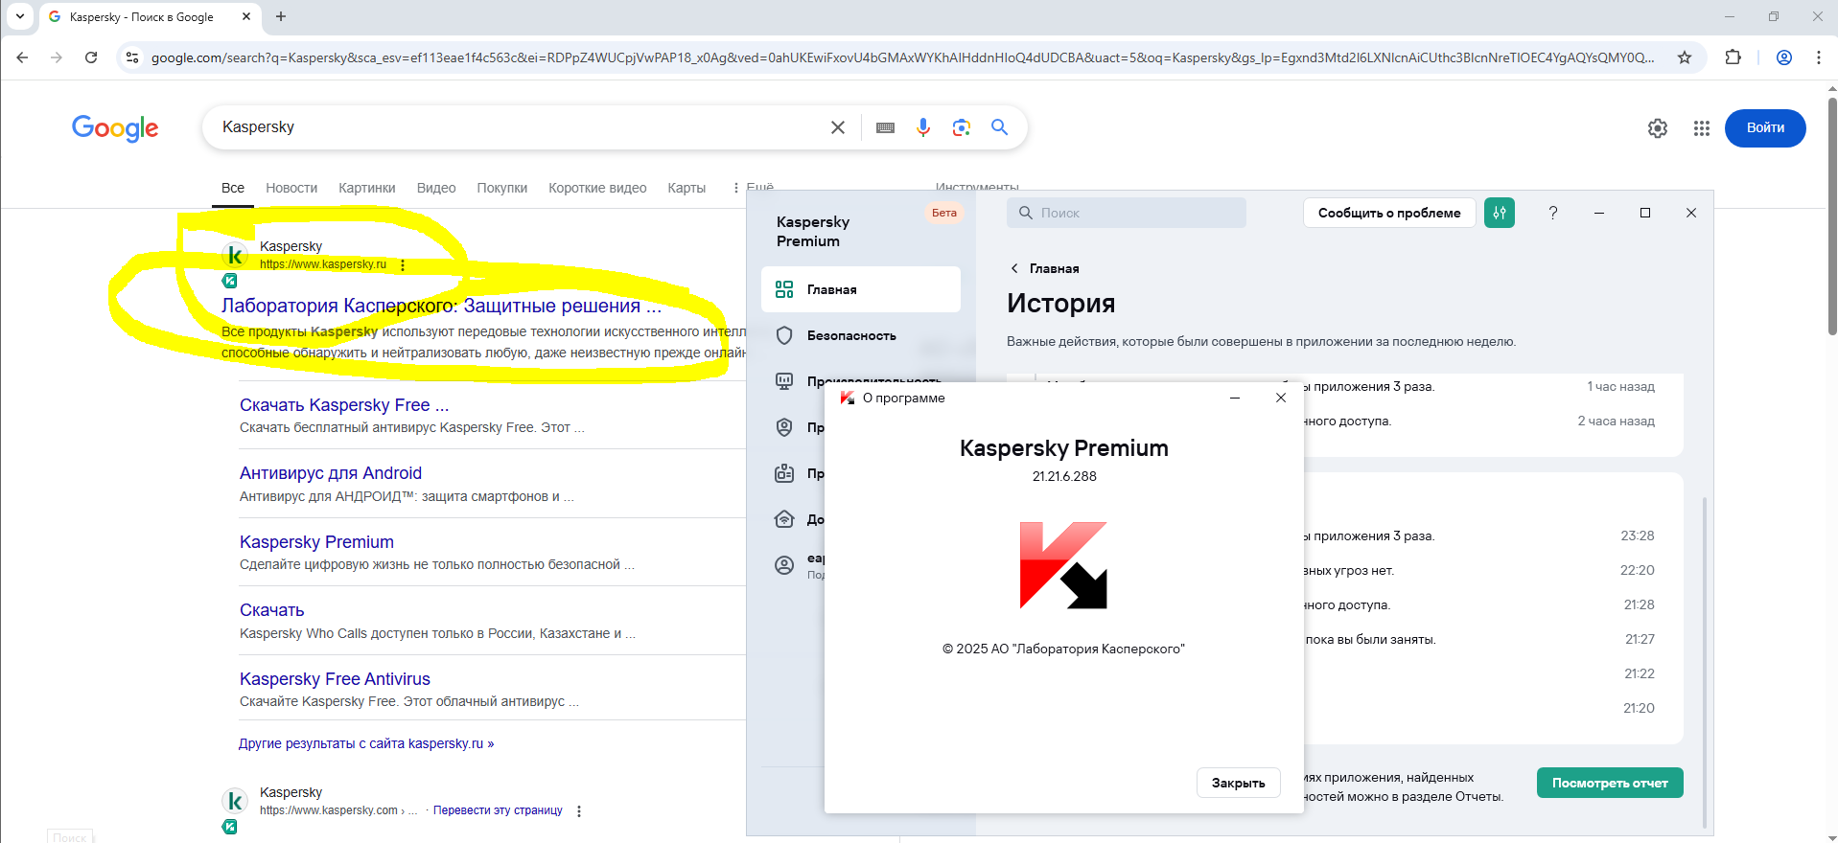Click the search by image lens icon
This screenshot has width=1838, height=843.
click(x=962, y=127)
